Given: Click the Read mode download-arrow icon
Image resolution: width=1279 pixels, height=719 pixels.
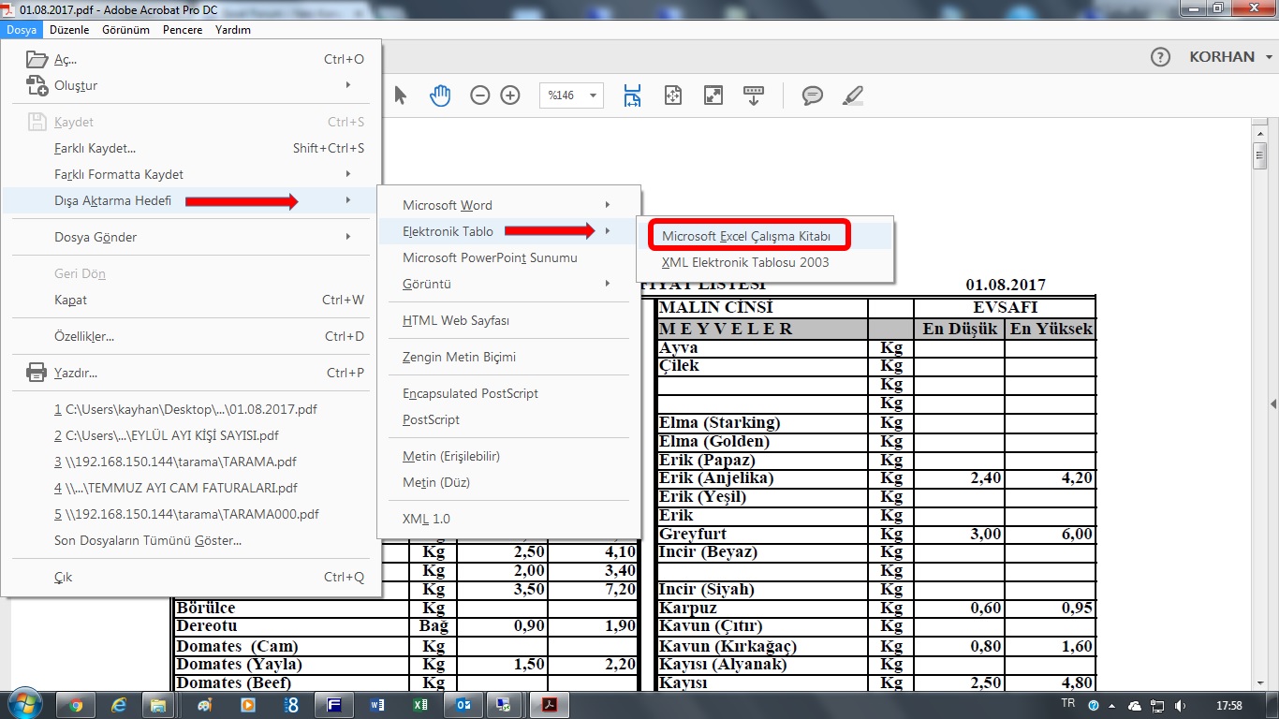Looking at the screenshot, I should coord(754,95).
